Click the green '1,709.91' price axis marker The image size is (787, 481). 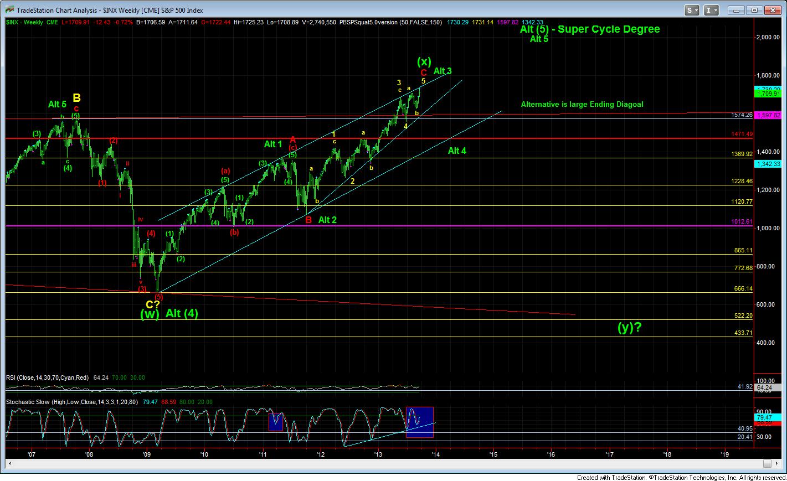pyautogui.click(x=768, y=94)
